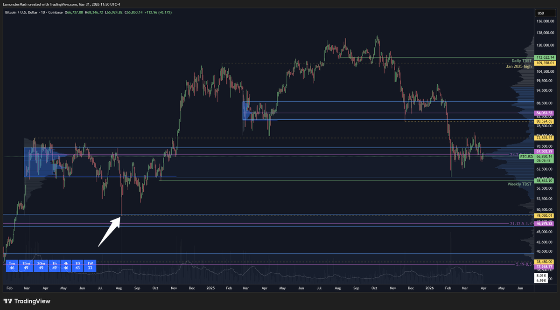Click the Weekly TDST line label
The width and height of the screenshot is (560, 310).
coord(519,184)
